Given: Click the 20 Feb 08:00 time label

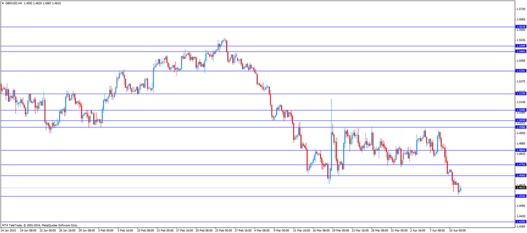Looking at the screenshot, I should tap(203, 231).
